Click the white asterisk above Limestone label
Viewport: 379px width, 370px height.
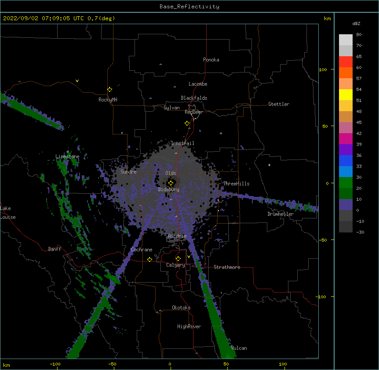68,152
